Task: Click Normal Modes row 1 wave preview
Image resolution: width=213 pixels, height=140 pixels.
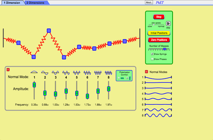Action: [x=158, y=77]
